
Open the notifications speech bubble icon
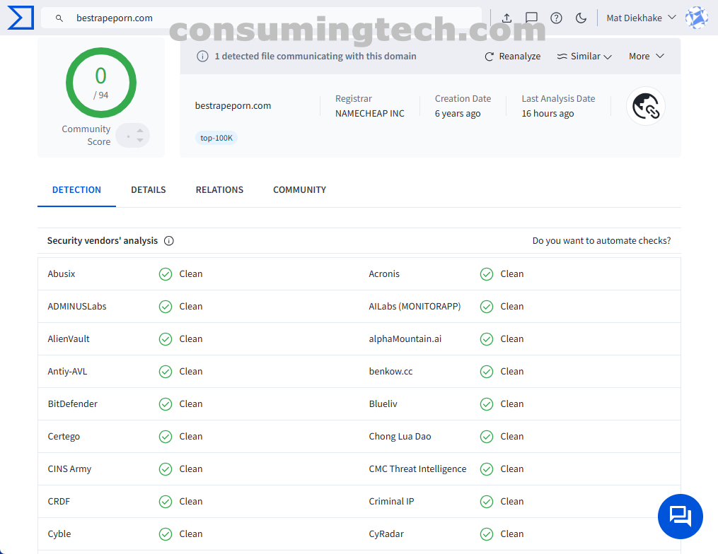531,18
